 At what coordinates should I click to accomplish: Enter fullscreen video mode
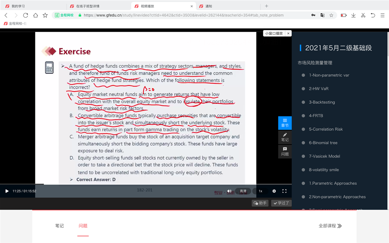(284, 191)
